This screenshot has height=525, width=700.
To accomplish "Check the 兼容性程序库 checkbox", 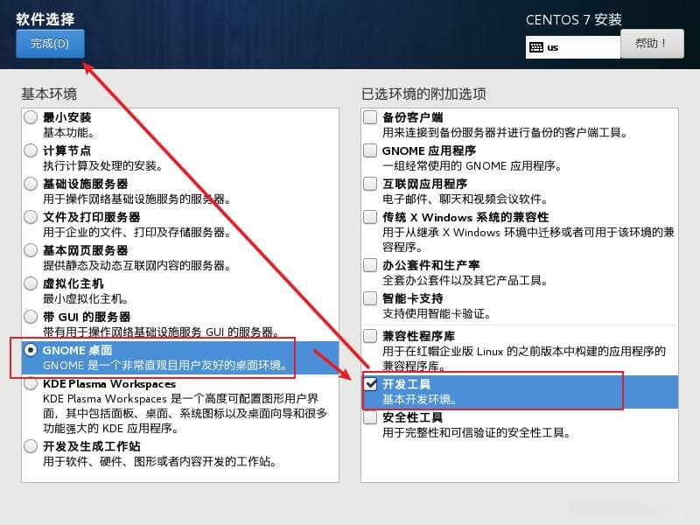I will (x=370, y=336).
